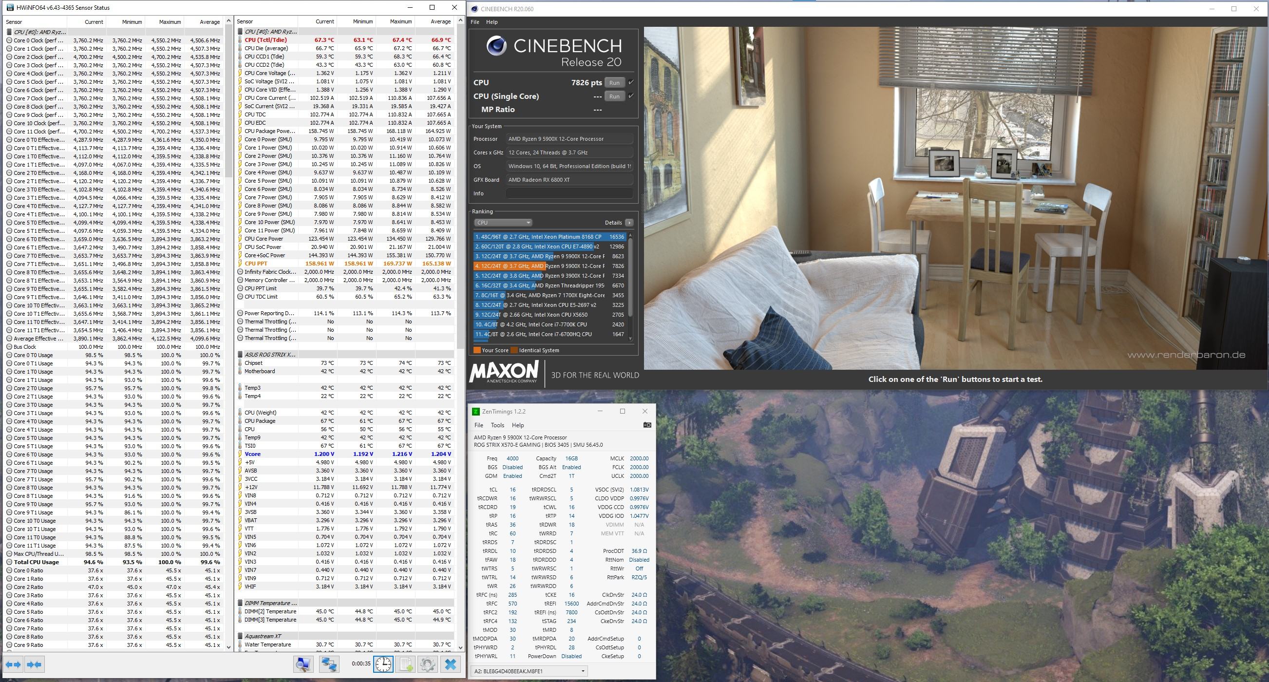The width and height of the screenshot is (1269, 682).
Task: Start logging with the sheet-plus icon
Action: pos(406,664)
